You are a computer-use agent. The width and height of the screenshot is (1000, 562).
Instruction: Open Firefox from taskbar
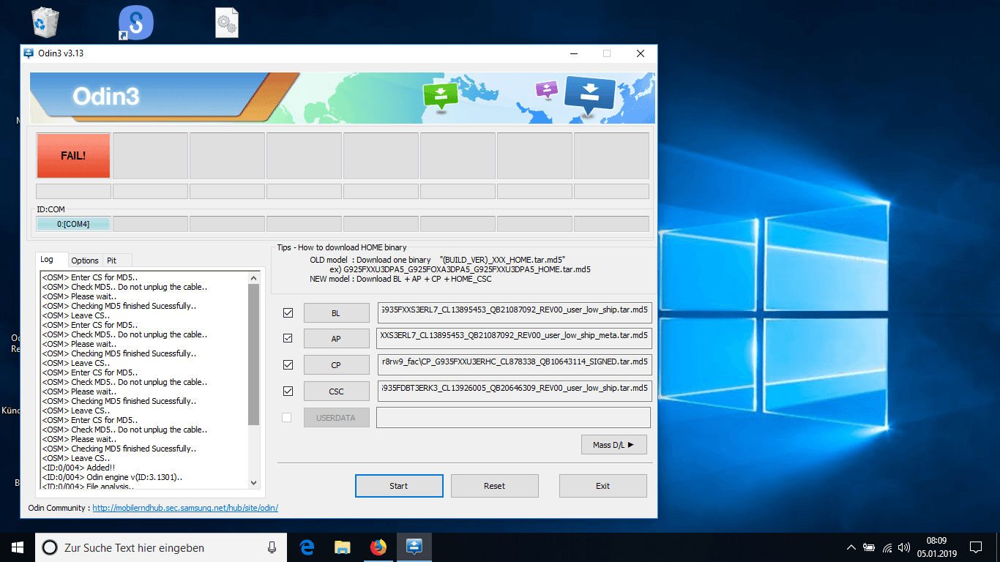378,547
